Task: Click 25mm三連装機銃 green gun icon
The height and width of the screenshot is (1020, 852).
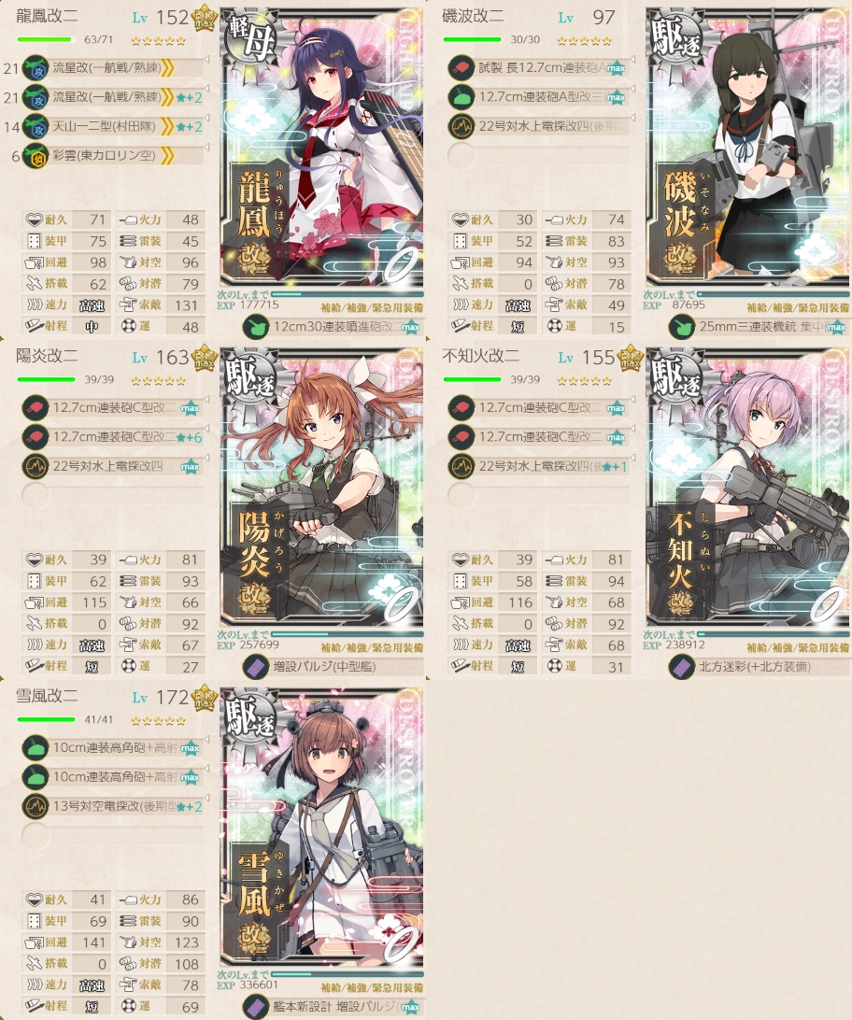Action: point(682,327)
